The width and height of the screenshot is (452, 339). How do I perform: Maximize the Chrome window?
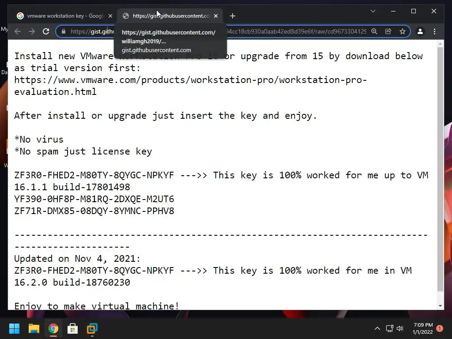pos(413,11)
